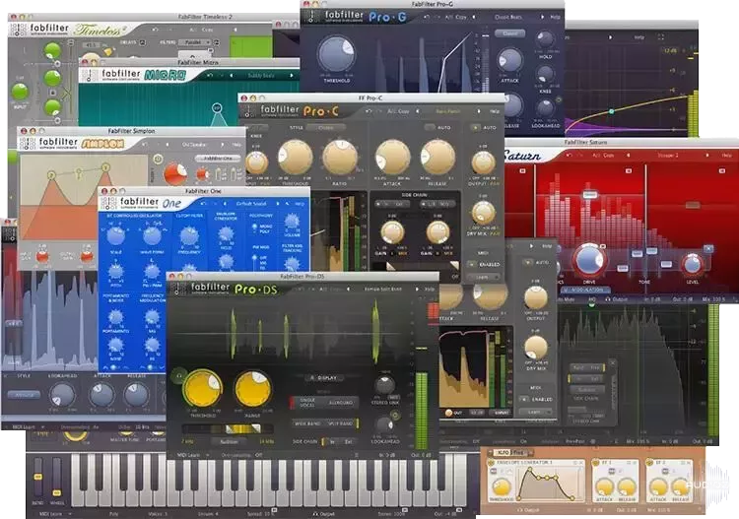The height and width of the screenshot is (519, 739).
Task: Toggle the MIDI Enabled switch in the front Pro-C window
Action: [x=472, y=265]
